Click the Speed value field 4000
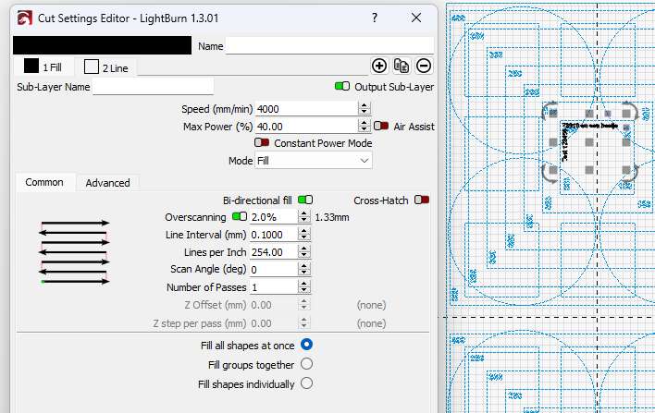The height and width of the screenshot is (413, 655). [x=306, y=109]
